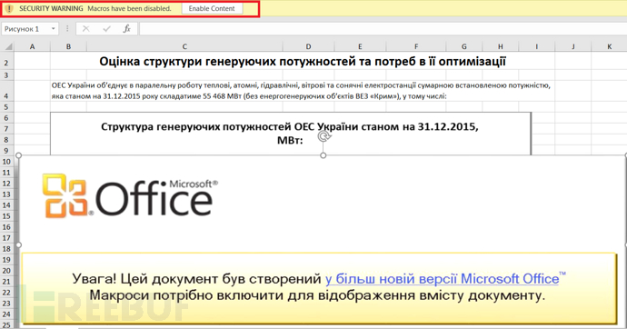Click the Microsoft Office logo image

tap(130, 196)
